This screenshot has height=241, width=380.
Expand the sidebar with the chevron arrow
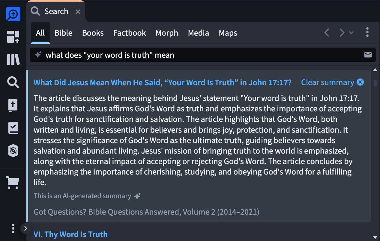(25, 228)
